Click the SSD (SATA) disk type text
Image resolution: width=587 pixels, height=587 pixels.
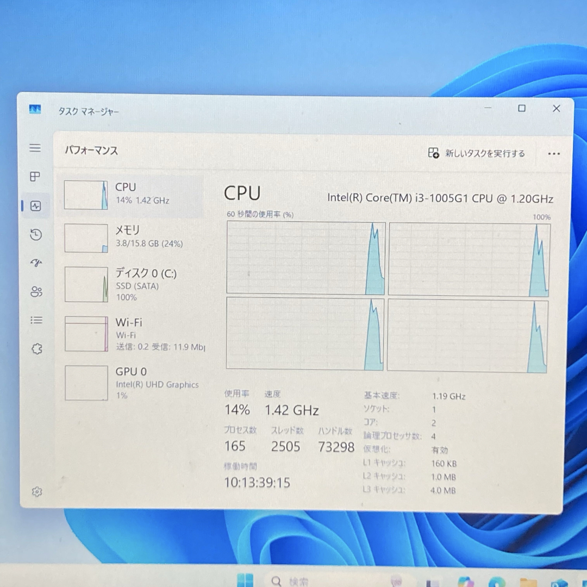click(137, 286)
